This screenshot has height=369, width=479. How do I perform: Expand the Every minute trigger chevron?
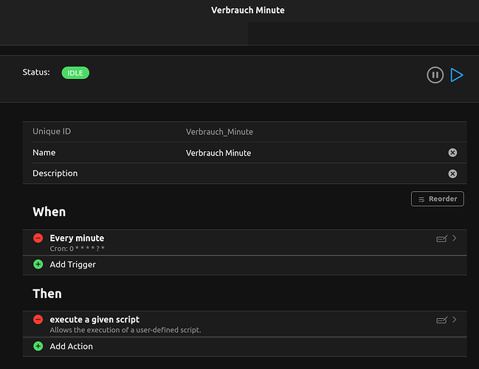click(x=455, y=238)
